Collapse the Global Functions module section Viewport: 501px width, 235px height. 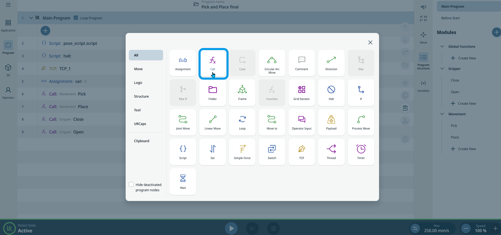[x=442, y=46]
